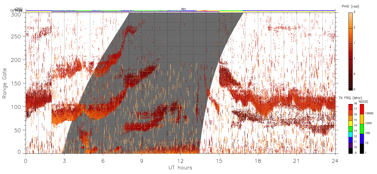
Task: Select the blue NOISE swatch between 10 and 100
Action: 362,138
